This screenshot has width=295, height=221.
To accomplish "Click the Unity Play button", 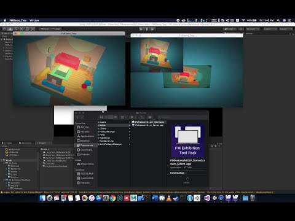I will click(141, 29).
